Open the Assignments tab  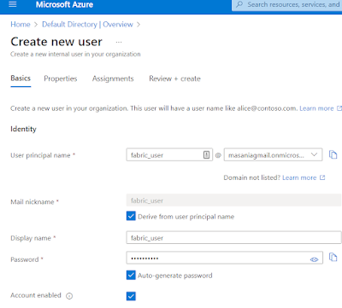(x=113, y=78)
